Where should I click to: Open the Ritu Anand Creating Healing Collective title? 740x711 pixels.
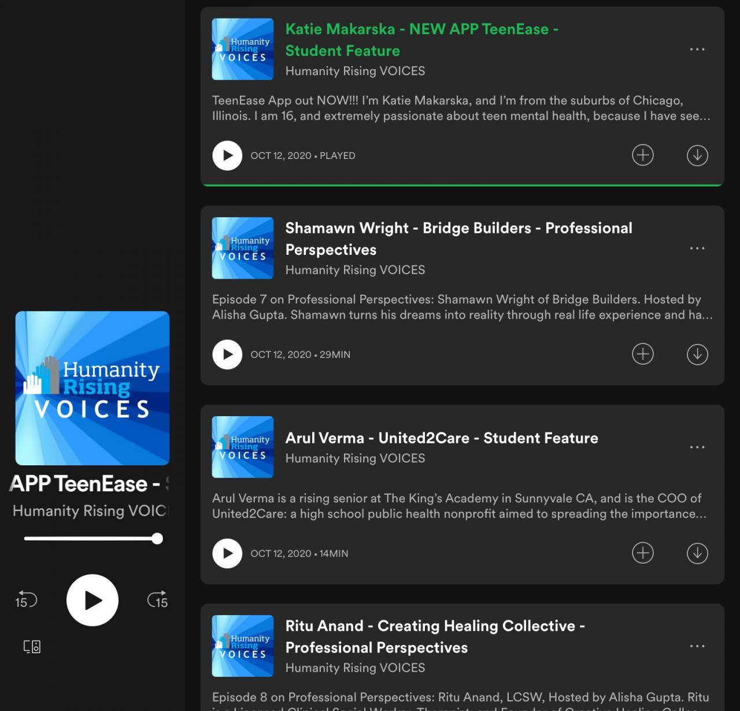tap(435, 636)
